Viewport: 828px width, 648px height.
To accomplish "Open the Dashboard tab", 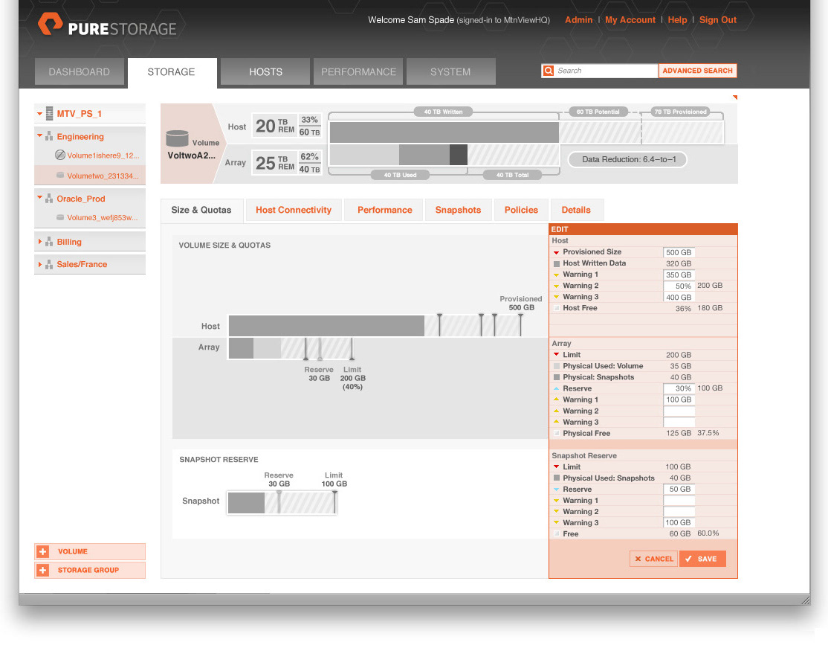I will point(80,72).
